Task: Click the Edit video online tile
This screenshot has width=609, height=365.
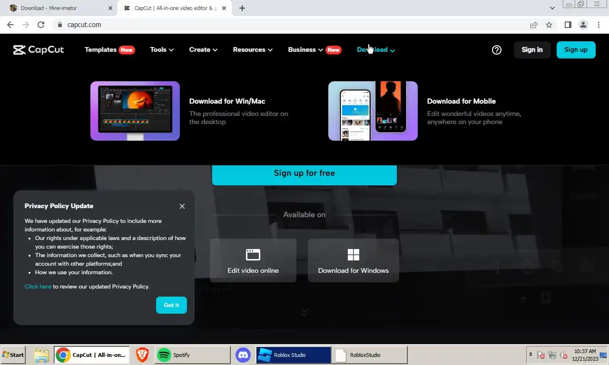Action: tap(253, 260)
